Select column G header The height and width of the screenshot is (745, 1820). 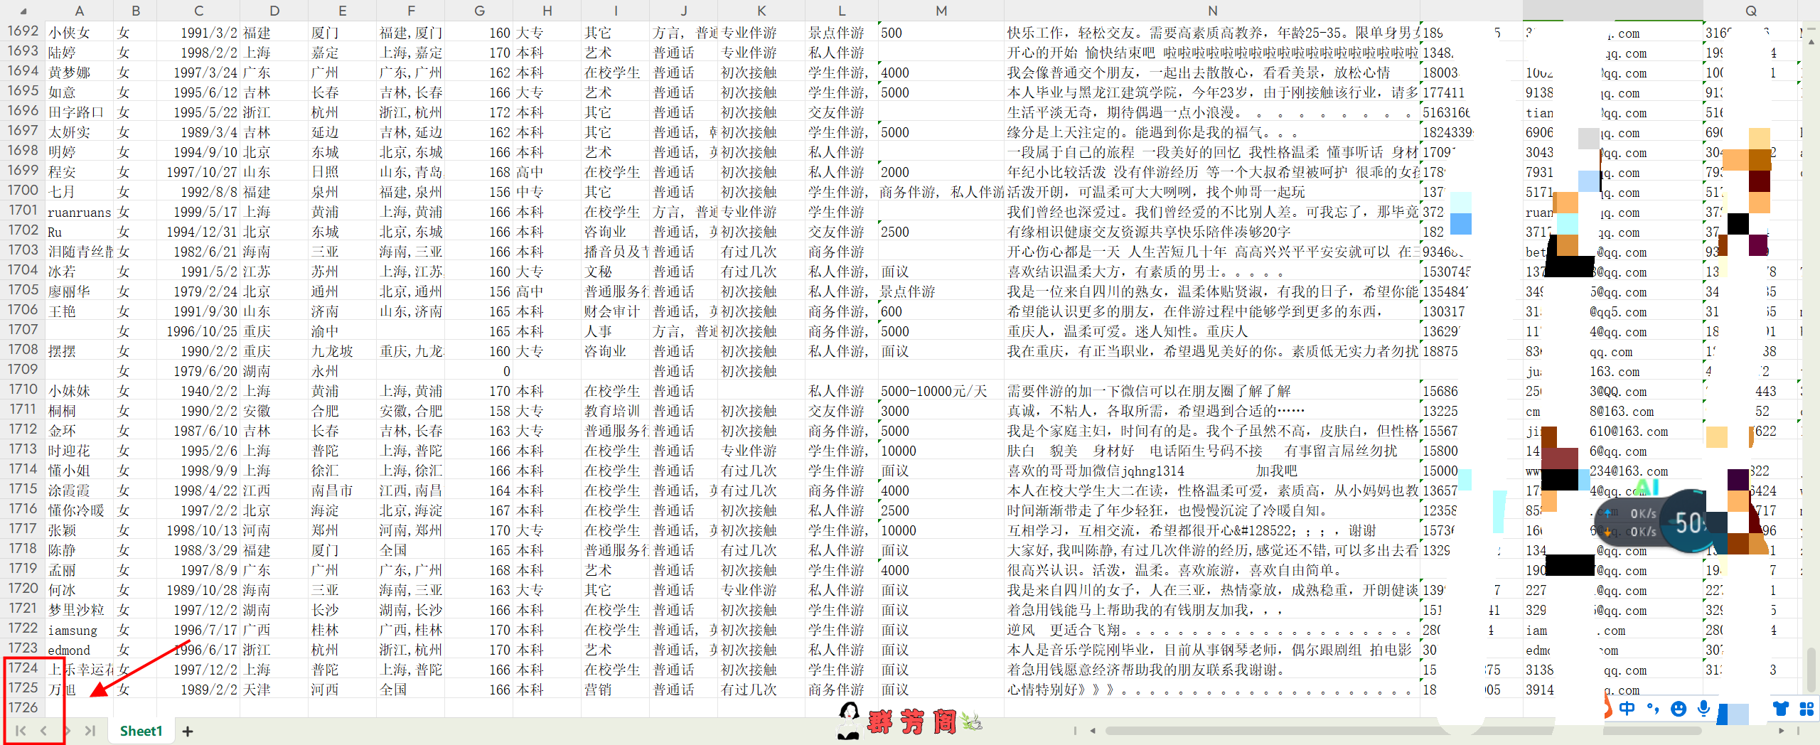[x=479, y=11]
